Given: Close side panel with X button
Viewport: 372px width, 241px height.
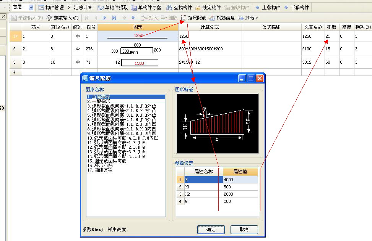Looking at the screenshot, I should 3,16.
